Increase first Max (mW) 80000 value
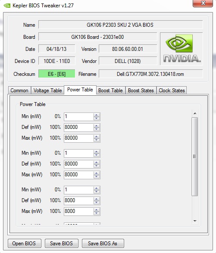This screenshot has height=253, width=216. 97,137
